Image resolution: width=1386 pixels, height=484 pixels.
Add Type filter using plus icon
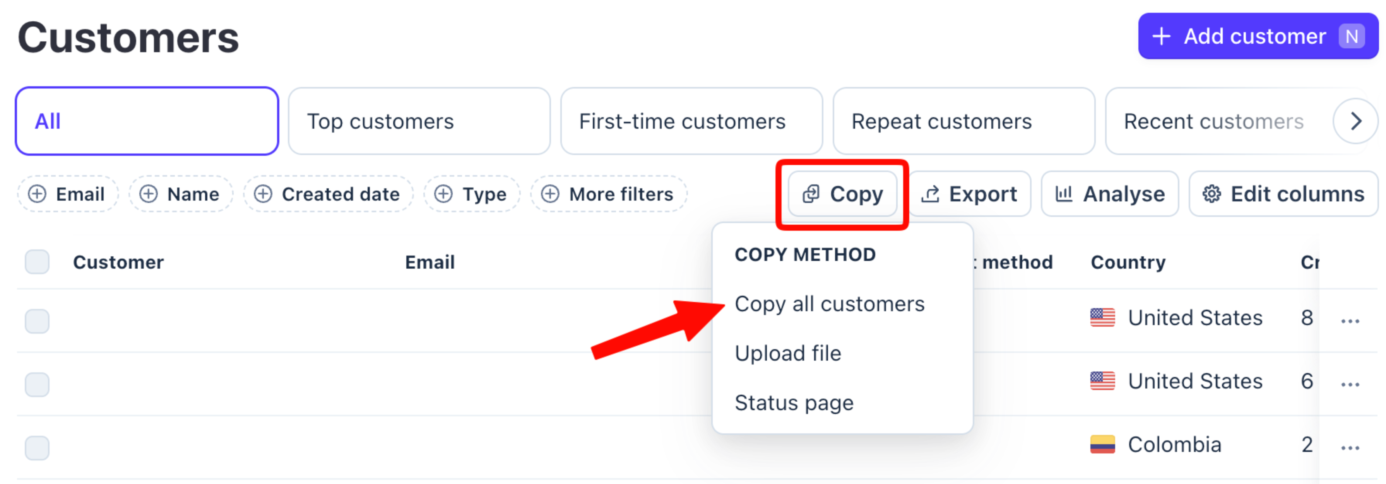[443, 194]
